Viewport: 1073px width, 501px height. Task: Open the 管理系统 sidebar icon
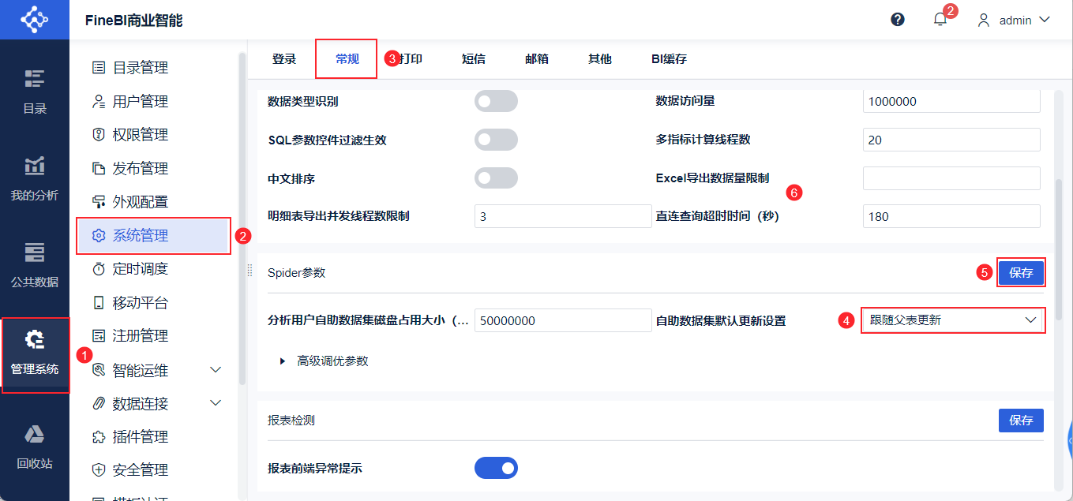point(35,339)
